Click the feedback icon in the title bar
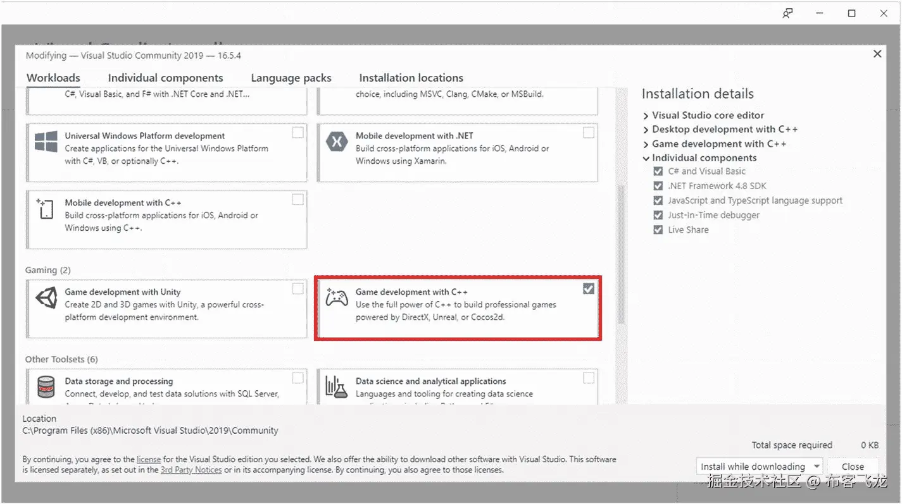The width and height of the screenshot is (902, 504). [x=787, y=13]
